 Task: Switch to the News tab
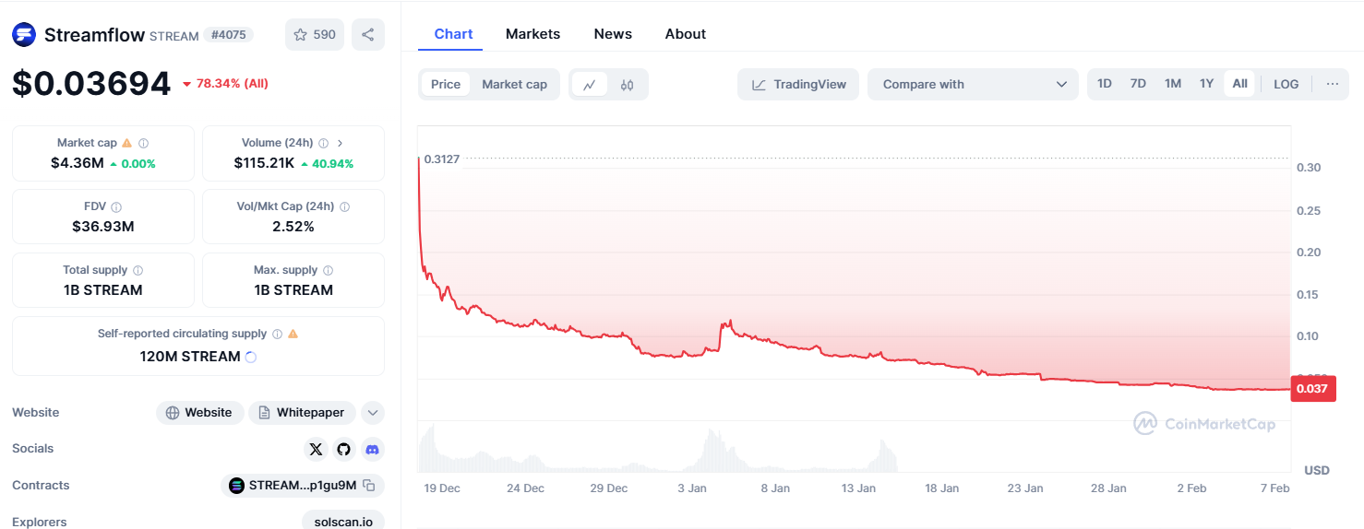click(613, 34)
